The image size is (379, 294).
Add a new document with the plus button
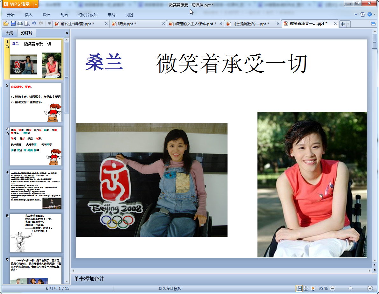click(x=343, y=24)
